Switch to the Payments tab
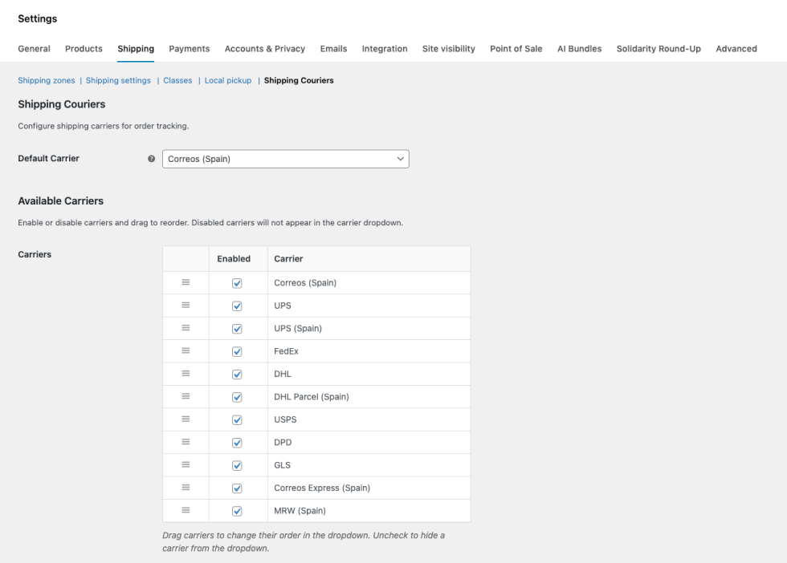 coord(189,49)
